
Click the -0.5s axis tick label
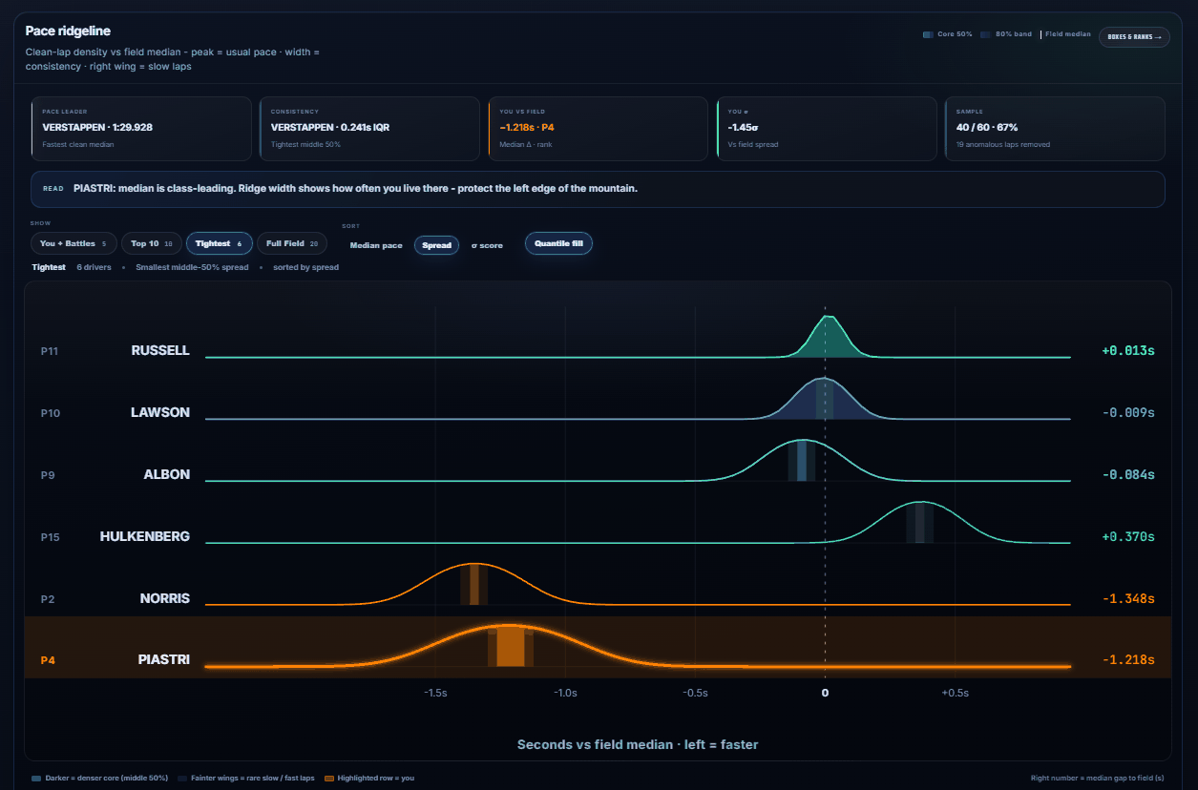pos(695,693)
